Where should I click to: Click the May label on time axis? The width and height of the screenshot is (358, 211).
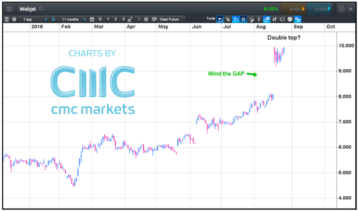coord(163,26)
